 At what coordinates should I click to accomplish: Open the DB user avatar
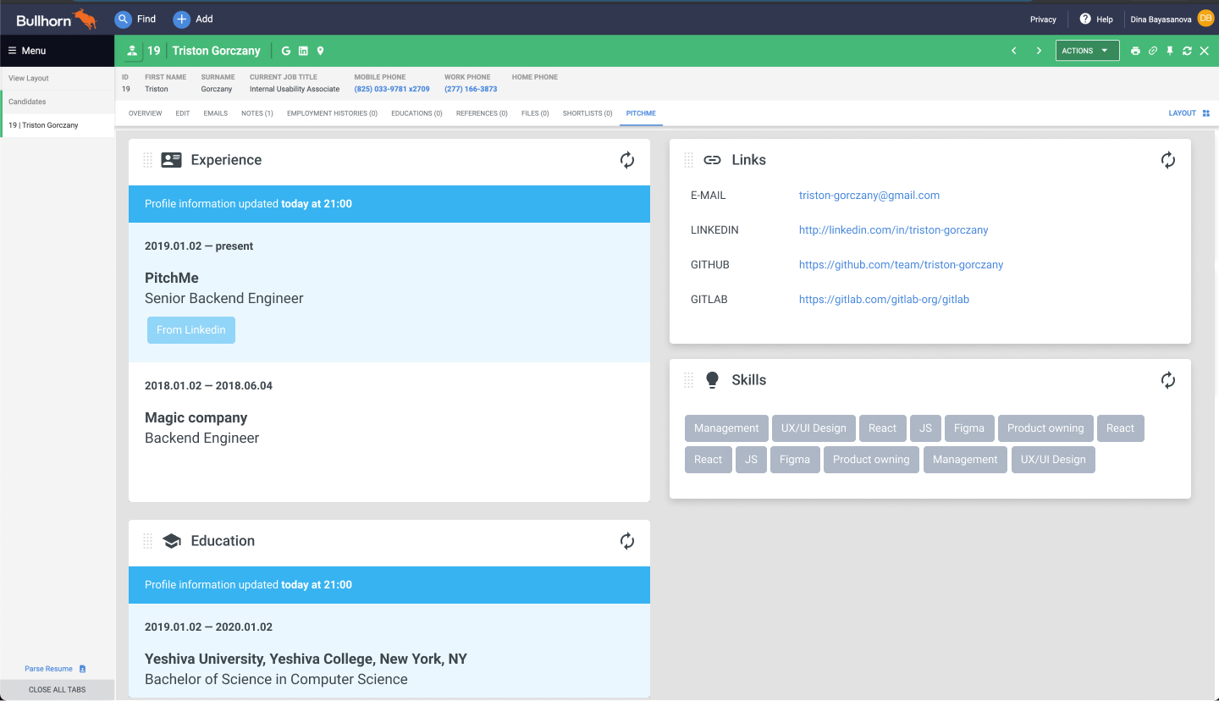pos(1205,19)
